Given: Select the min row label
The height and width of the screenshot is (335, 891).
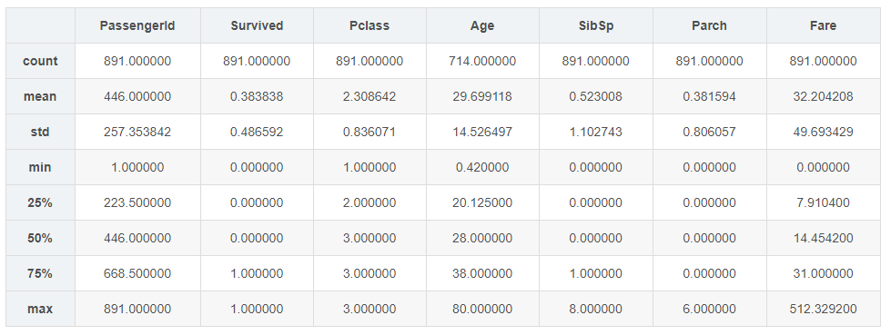Looking at the screenshot, I should tap(40, 167).
